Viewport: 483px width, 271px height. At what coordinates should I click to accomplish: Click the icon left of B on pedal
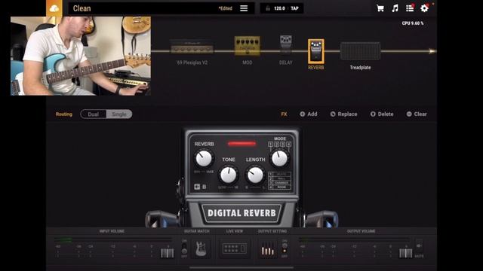197,187
